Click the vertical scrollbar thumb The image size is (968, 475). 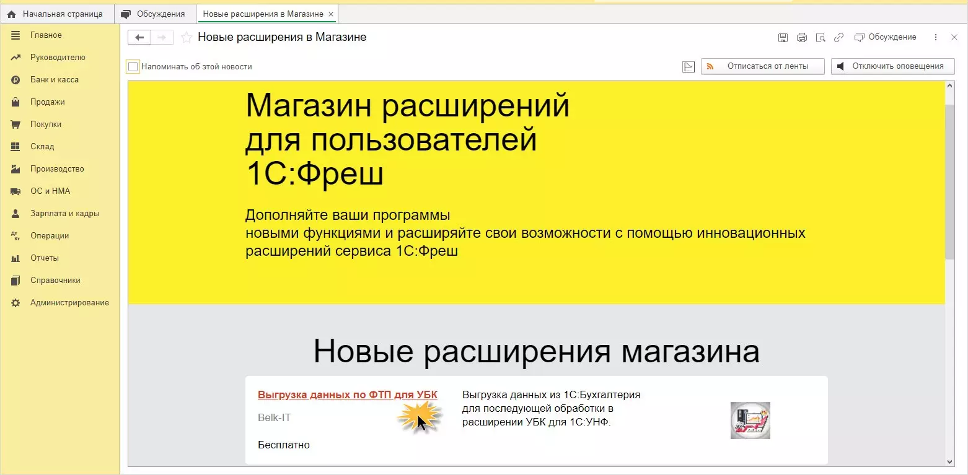pyautogui.click(x=950, y=181)
